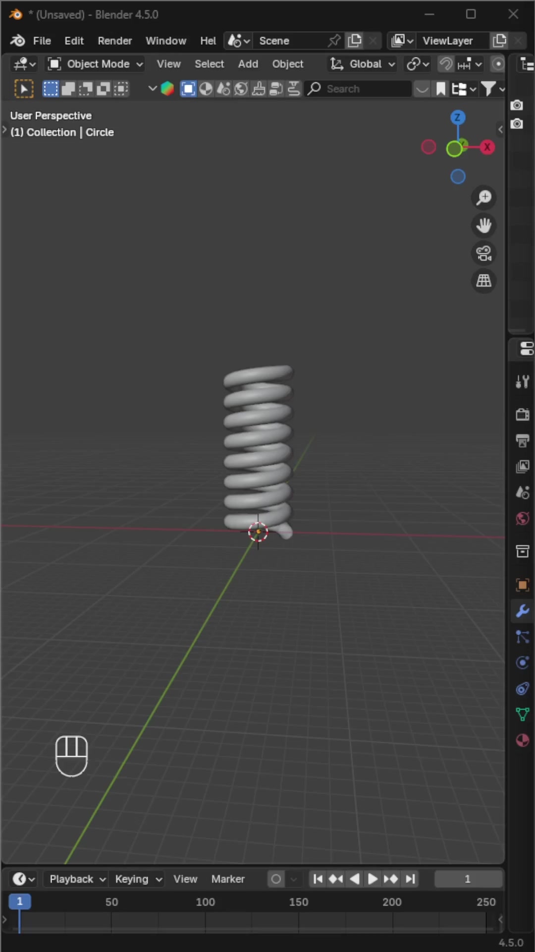Click the current frame number field
The width and height of the screenshot is (535, 952).
(x=468, y=879)
